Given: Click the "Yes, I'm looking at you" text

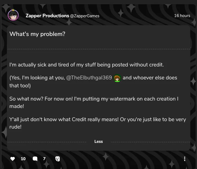Looking at the screenshot, I should coord(37,78).
